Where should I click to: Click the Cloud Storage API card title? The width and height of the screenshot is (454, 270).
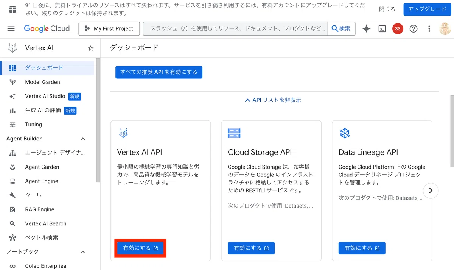point(260,152)
